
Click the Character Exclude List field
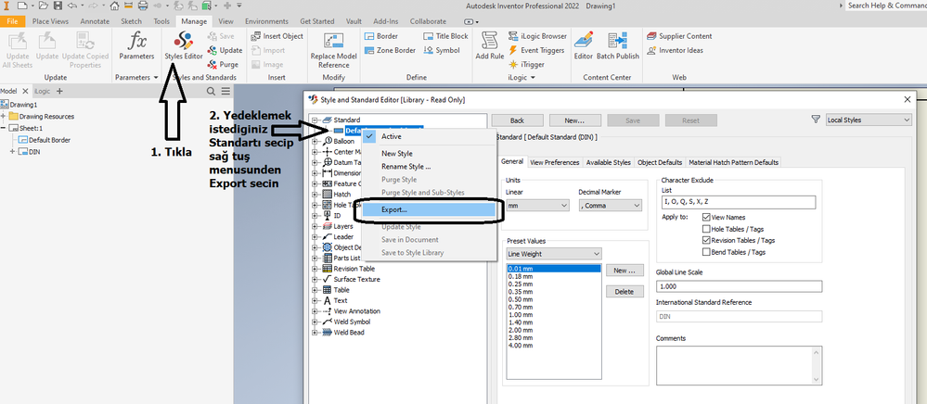tap(739, 202)
